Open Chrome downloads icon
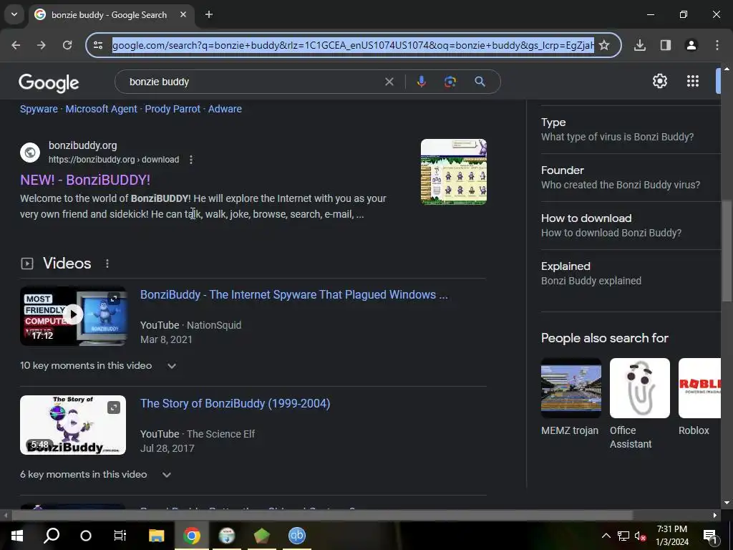733x550 pixels. tap(640, 45)
